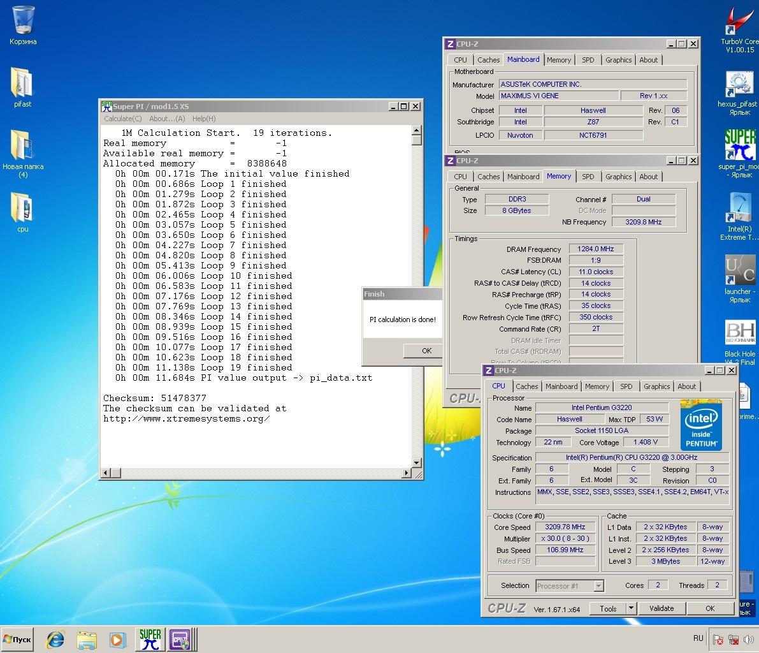Open the Recycle Bin (Корзина) desktop icon
The height and width of the screenshot is (653, 759).
pyautogui.click(x=23, y=20)
